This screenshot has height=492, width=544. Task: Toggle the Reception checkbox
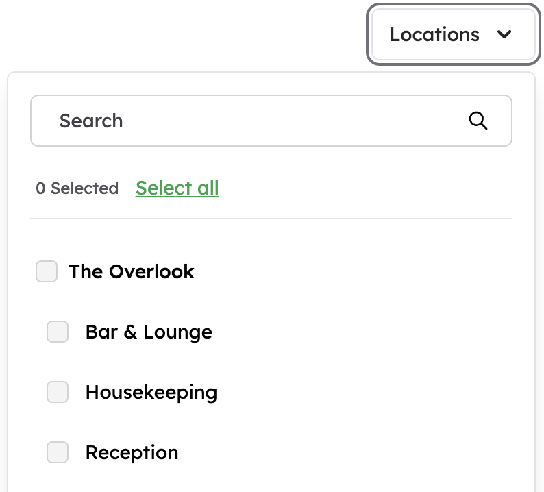58,452
